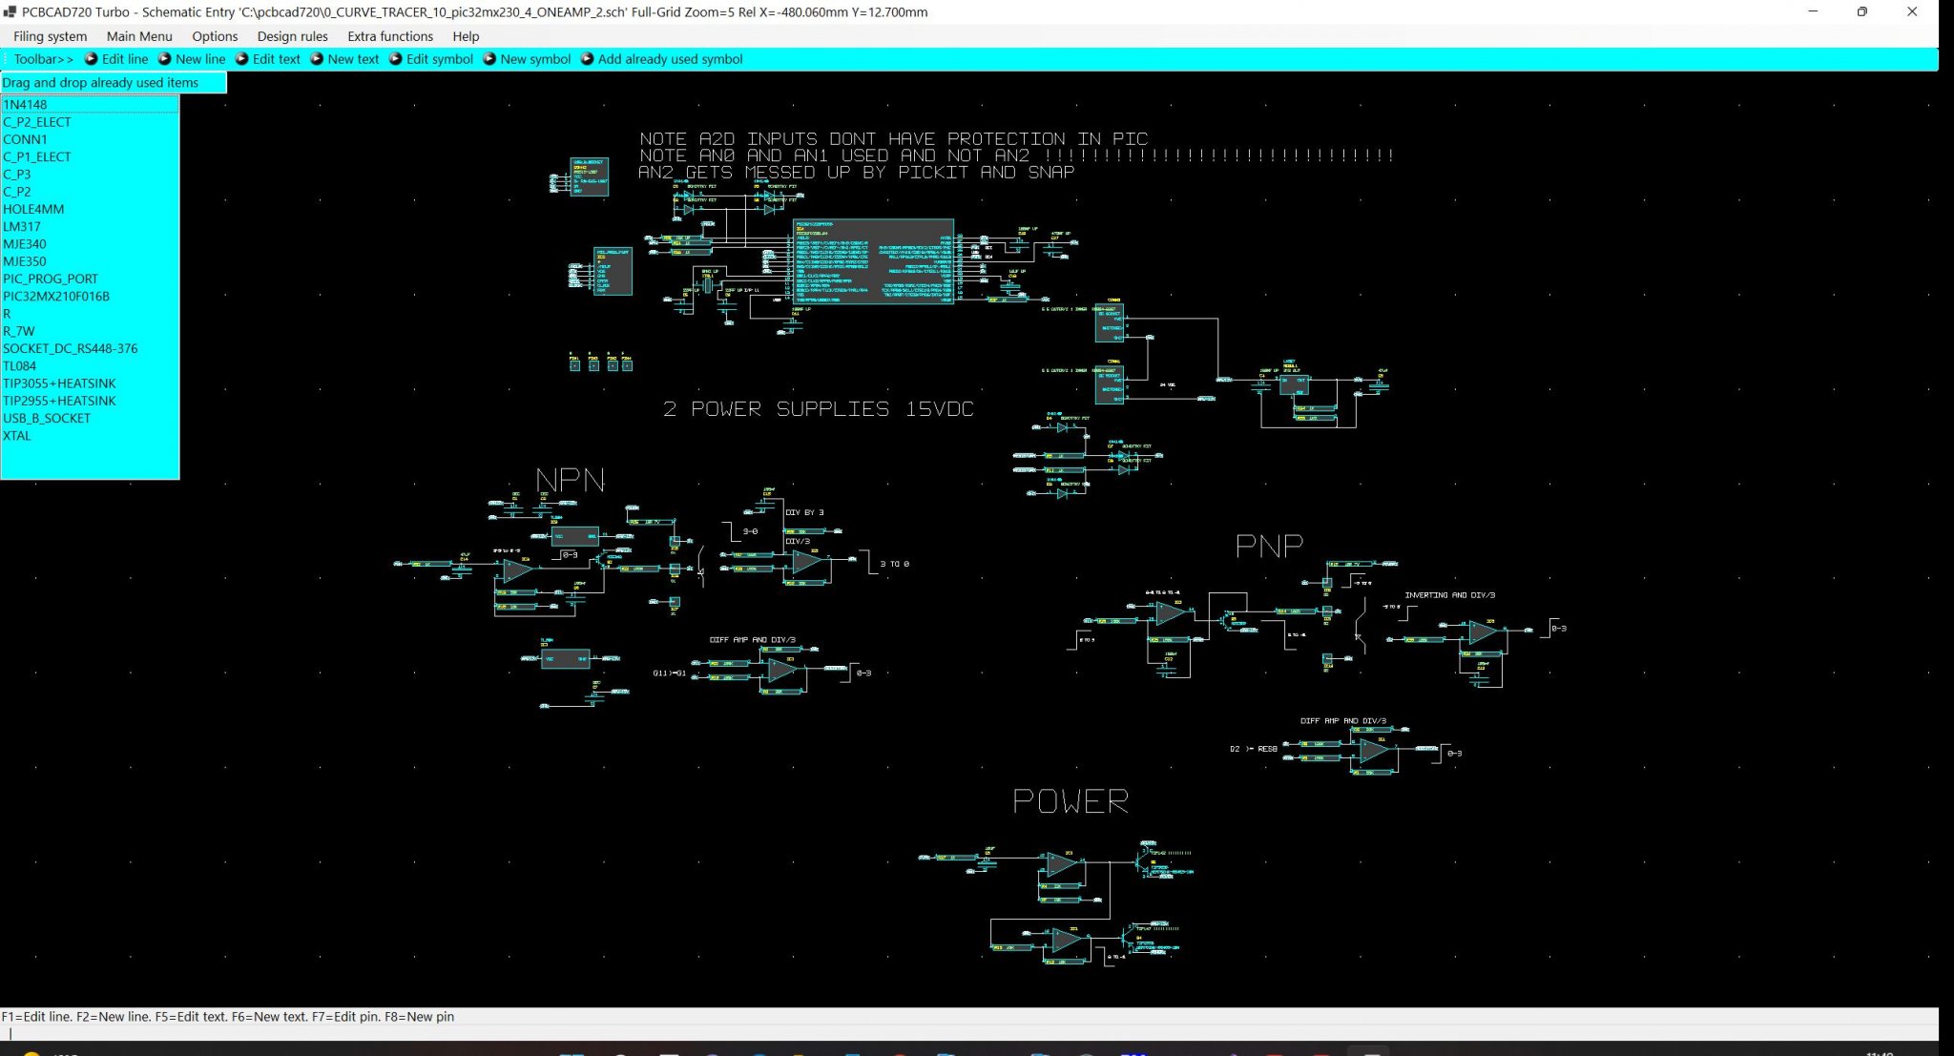The height and width of the screenshot is (1056, 1954).
Task: Click the PNP section title text
Action: click(x=1269, y=546)
